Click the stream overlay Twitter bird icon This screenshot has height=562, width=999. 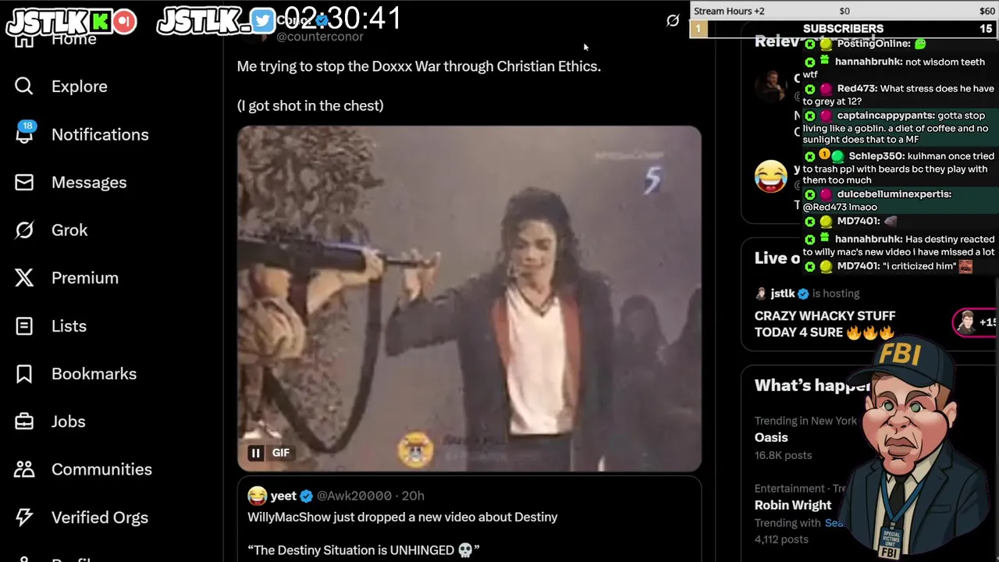(x=262, y=21)
